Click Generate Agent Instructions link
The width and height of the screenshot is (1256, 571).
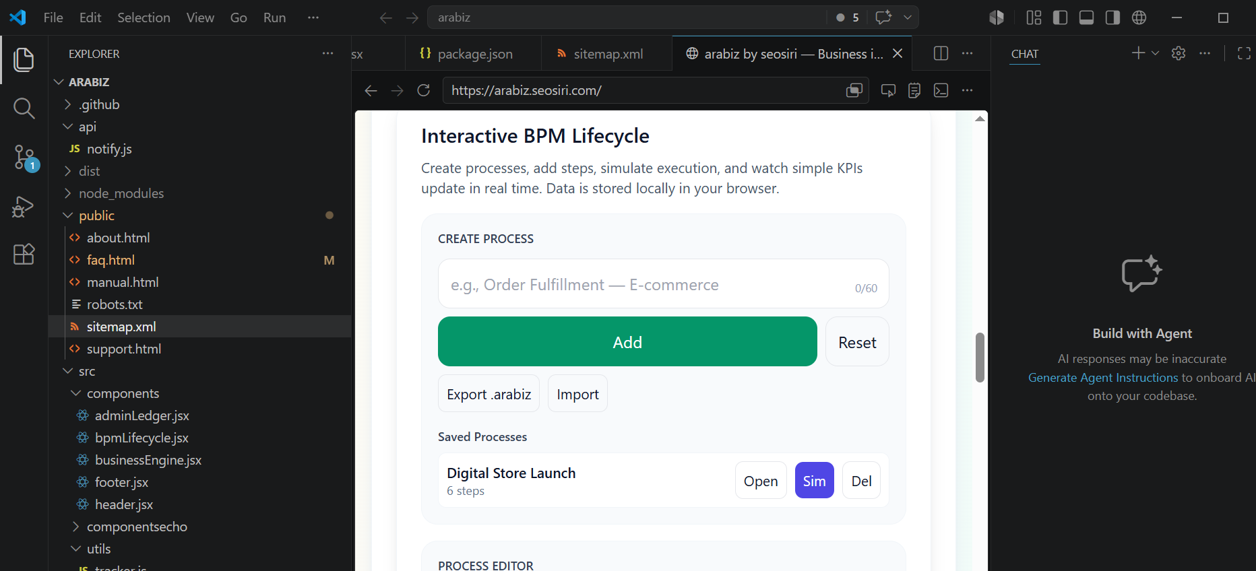pos(1103,378)
